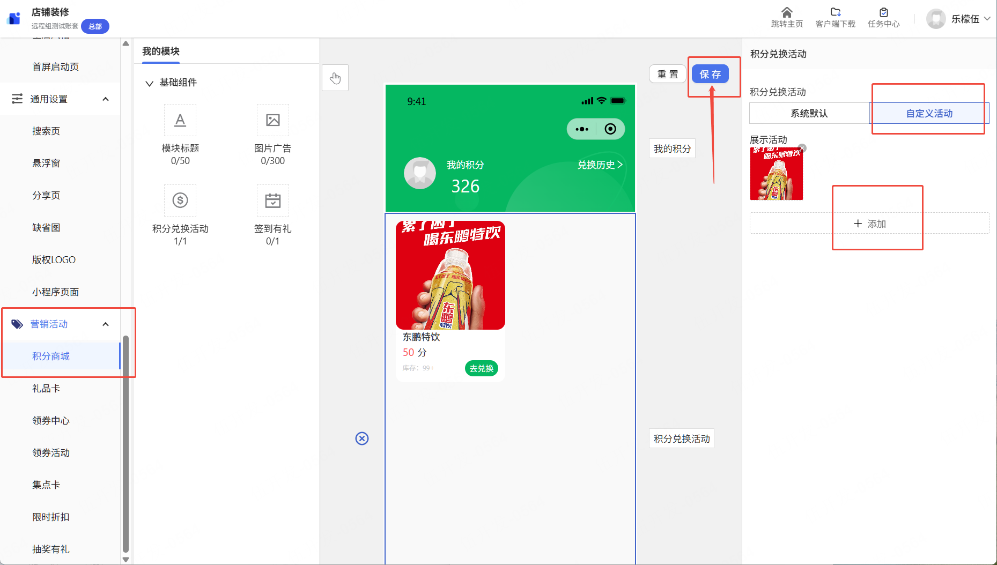The width and height of the screenshot is (997, 565).
Task: Click the 通用设置 settings icon
Action: (17, 99)
